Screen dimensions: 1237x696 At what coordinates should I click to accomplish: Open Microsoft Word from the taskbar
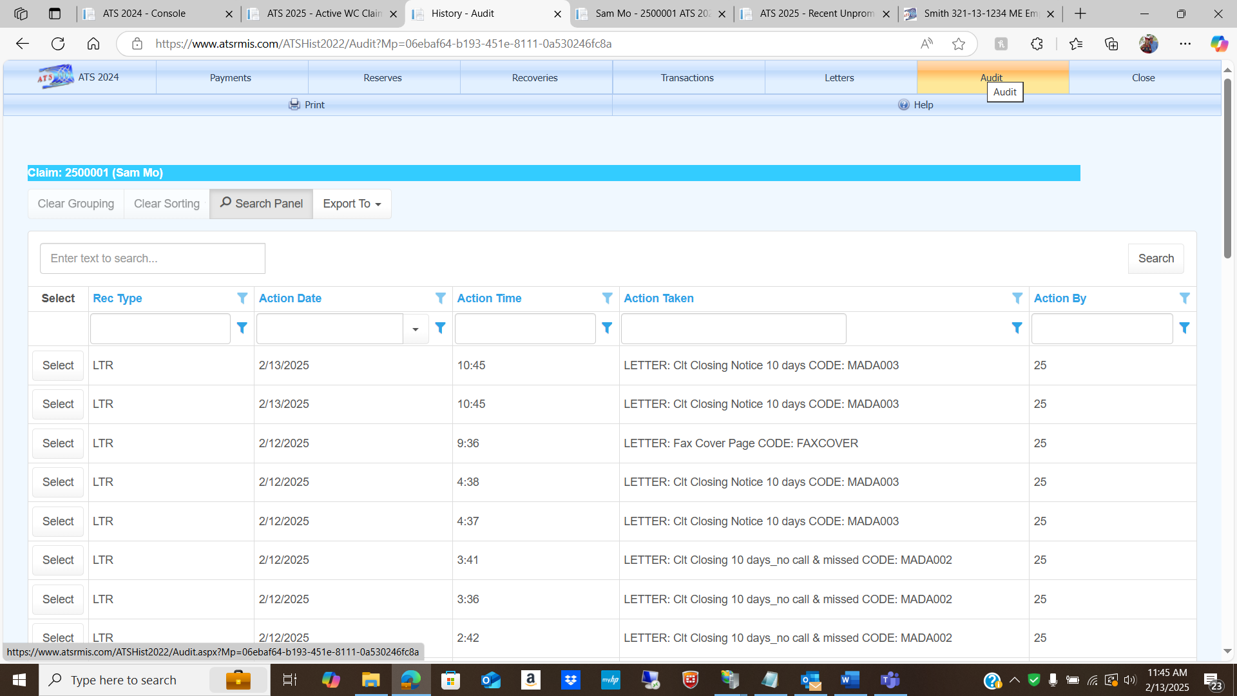[850, 680]
